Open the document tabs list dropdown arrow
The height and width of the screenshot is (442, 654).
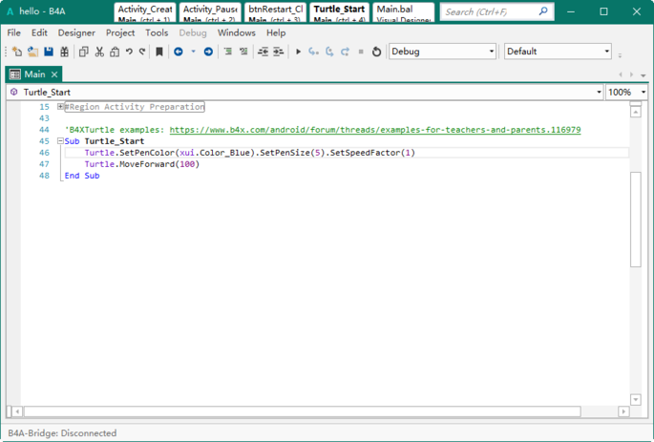pyautogui.click(x=643, y=75)
